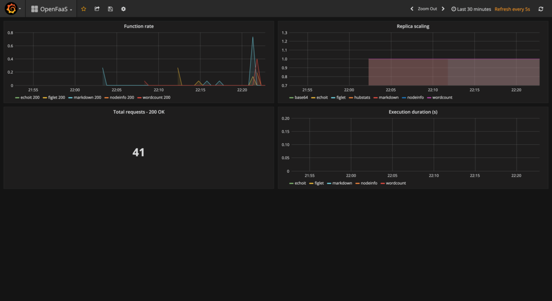
Task: Toggle wordcount series in Execution duration legend
Action: tap(393, 183)
